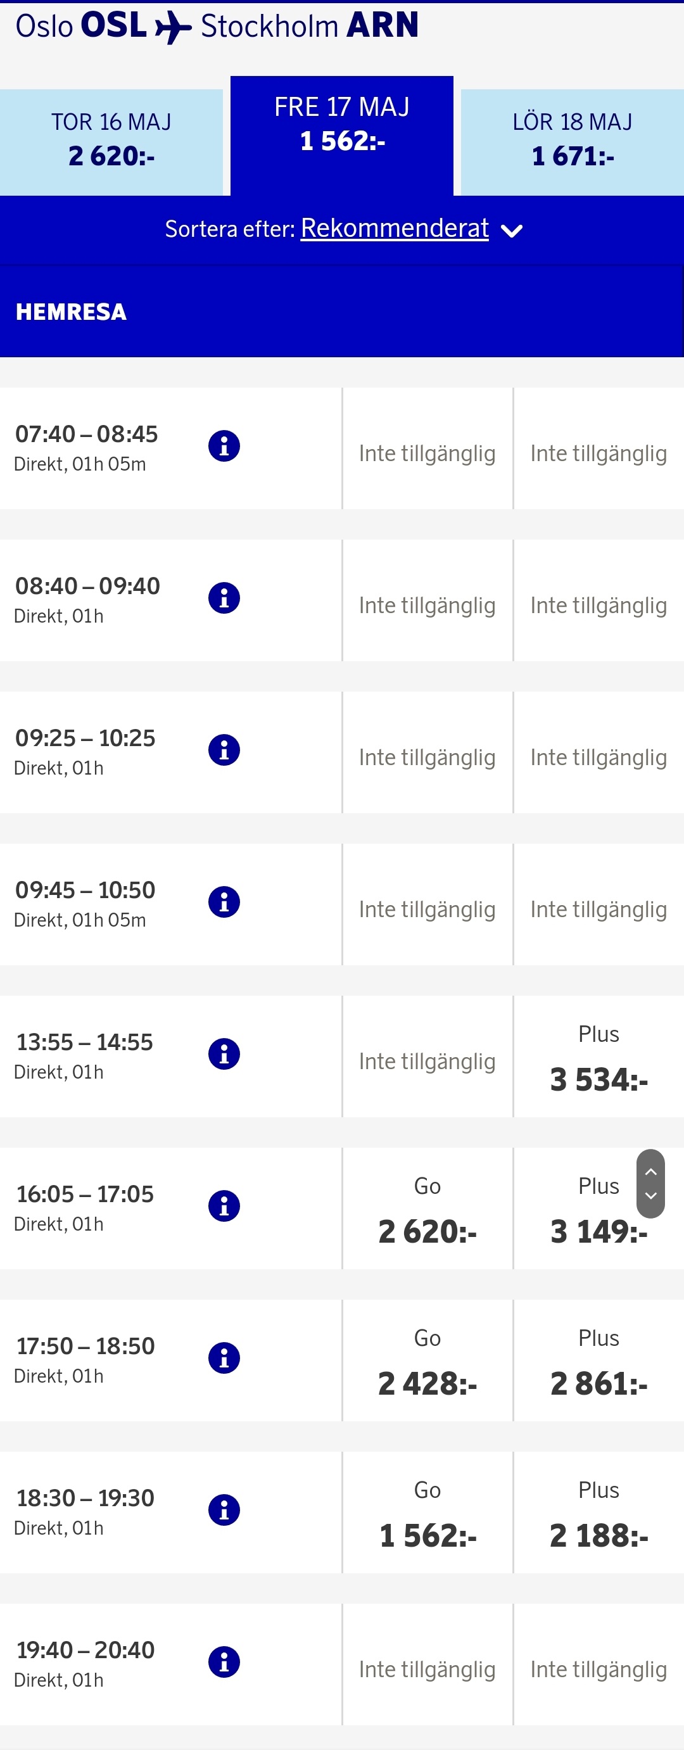The image size is (684, 1750).
Task: View info for the 09:45 – 10:50 departure
Action: 224,902
